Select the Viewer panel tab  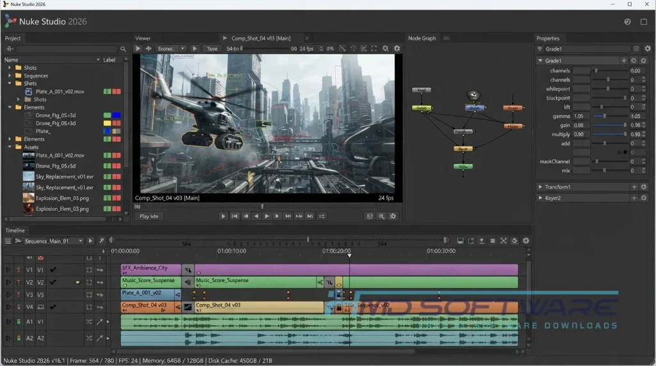pyautogui.click(x=143, y=38)
